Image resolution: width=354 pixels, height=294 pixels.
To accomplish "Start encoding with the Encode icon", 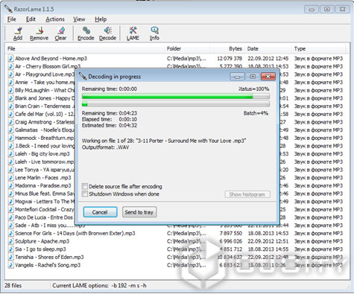I will coord(86,33).
